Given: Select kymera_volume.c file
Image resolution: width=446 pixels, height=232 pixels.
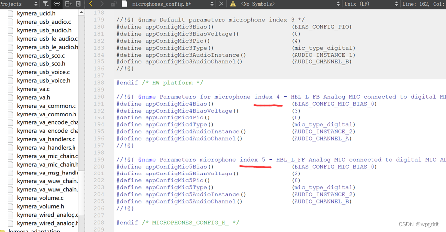Looking at the screenshot, I should [x=40, y=198].
